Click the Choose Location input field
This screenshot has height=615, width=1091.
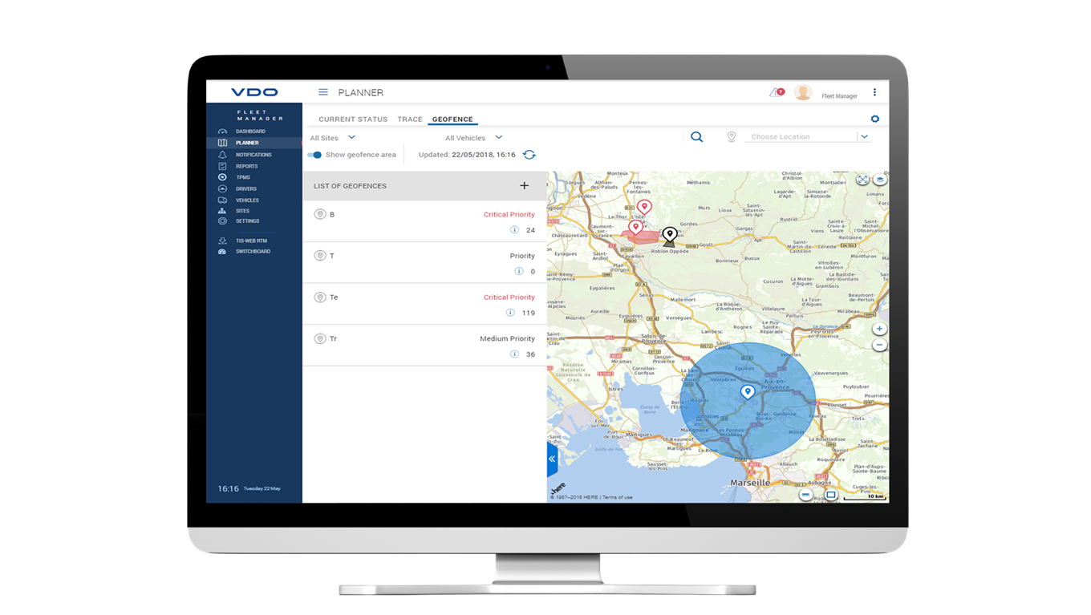pyautogui.click(x=801, y=137)
